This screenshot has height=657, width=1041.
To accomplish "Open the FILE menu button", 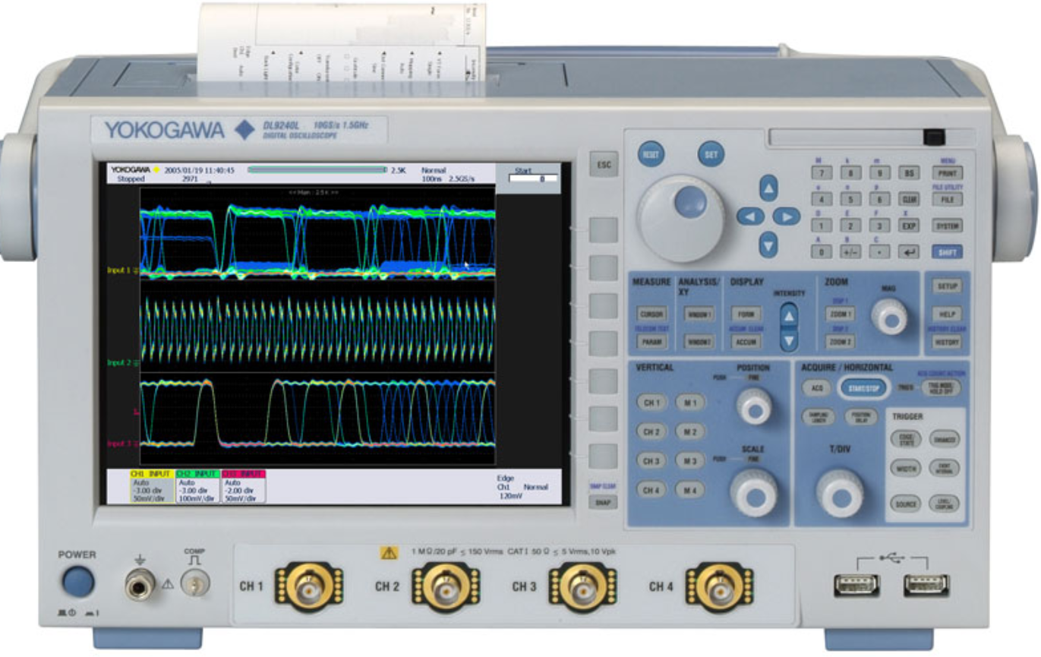I will click(x=948, y=199).
